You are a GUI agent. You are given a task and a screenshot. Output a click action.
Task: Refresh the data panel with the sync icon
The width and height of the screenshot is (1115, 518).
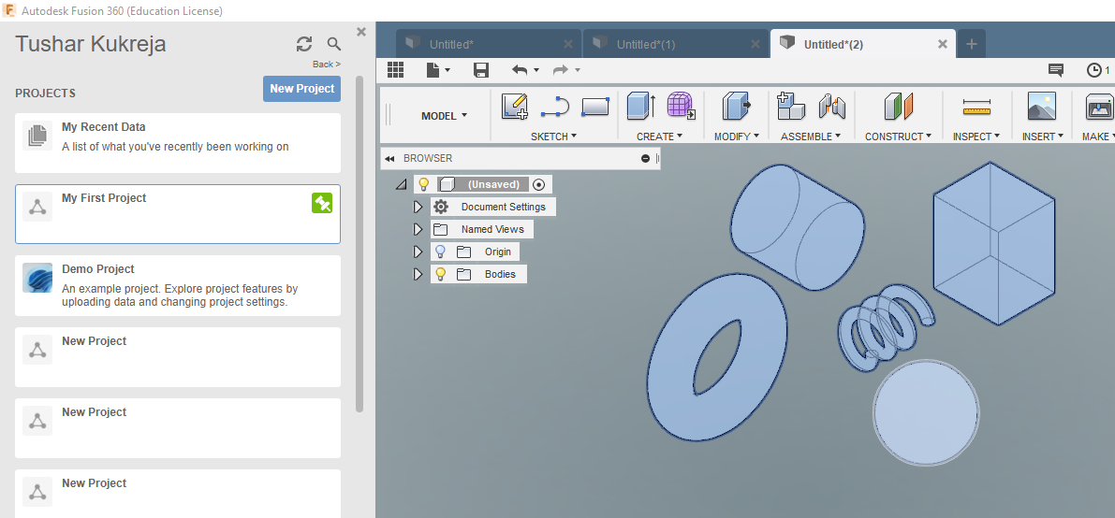click(304, 44)
